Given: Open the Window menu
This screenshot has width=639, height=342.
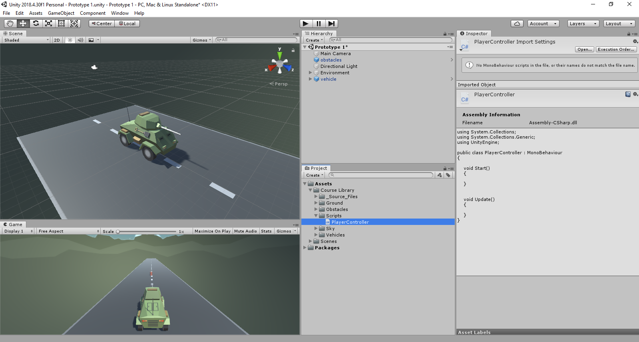Looking at the screenshot, I should point(120,13).
